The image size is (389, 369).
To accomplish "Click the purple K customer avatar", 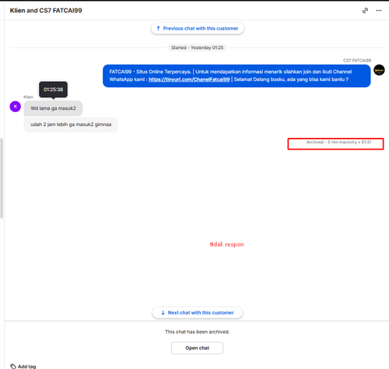I will coord(16,107).
